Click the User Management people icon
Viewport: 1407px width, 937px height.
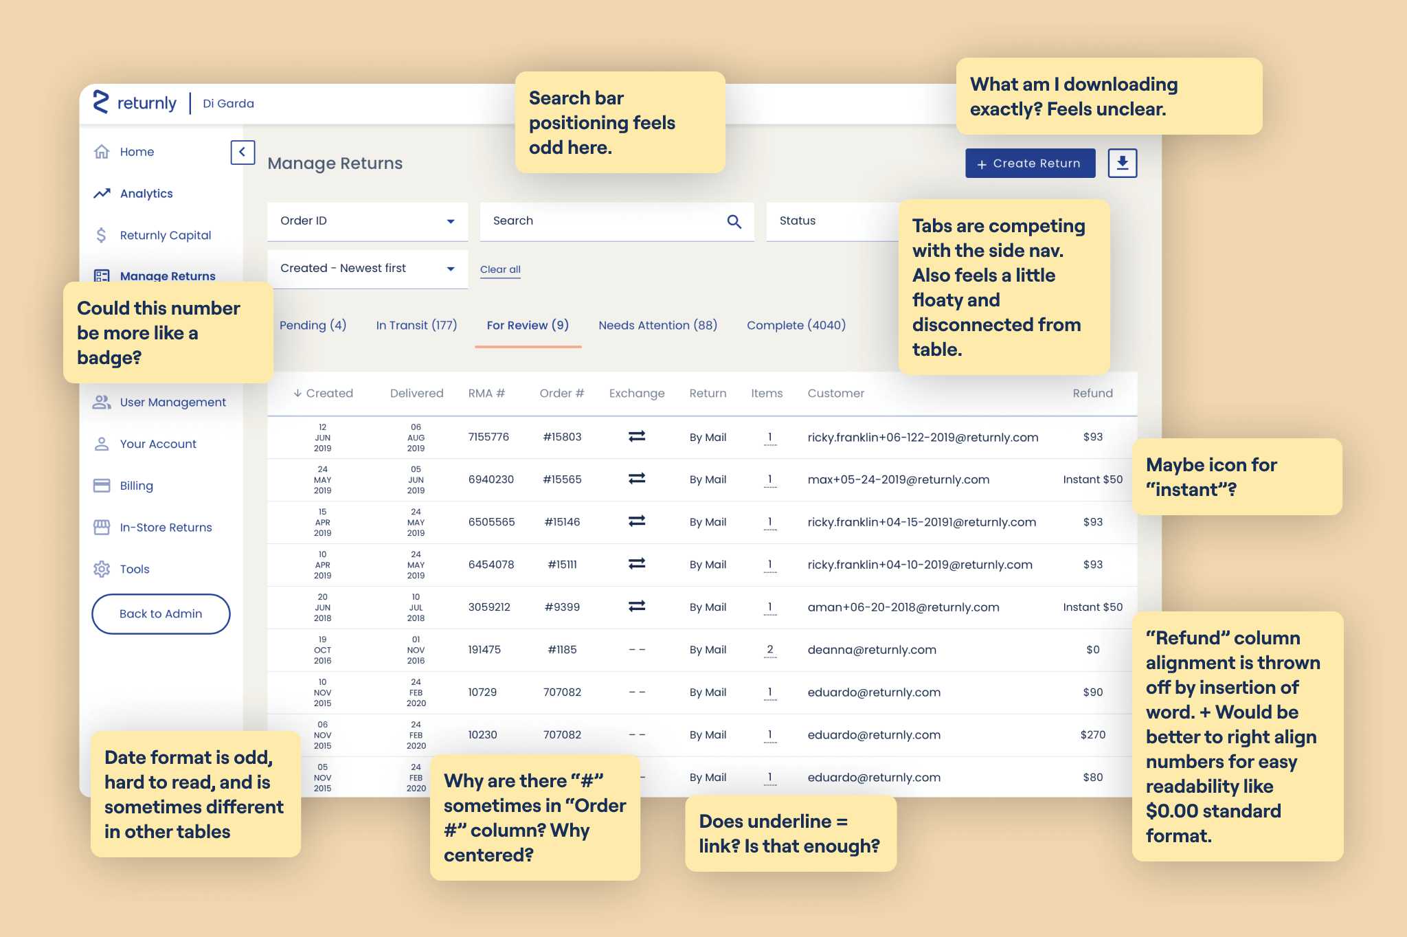[102, 403]
